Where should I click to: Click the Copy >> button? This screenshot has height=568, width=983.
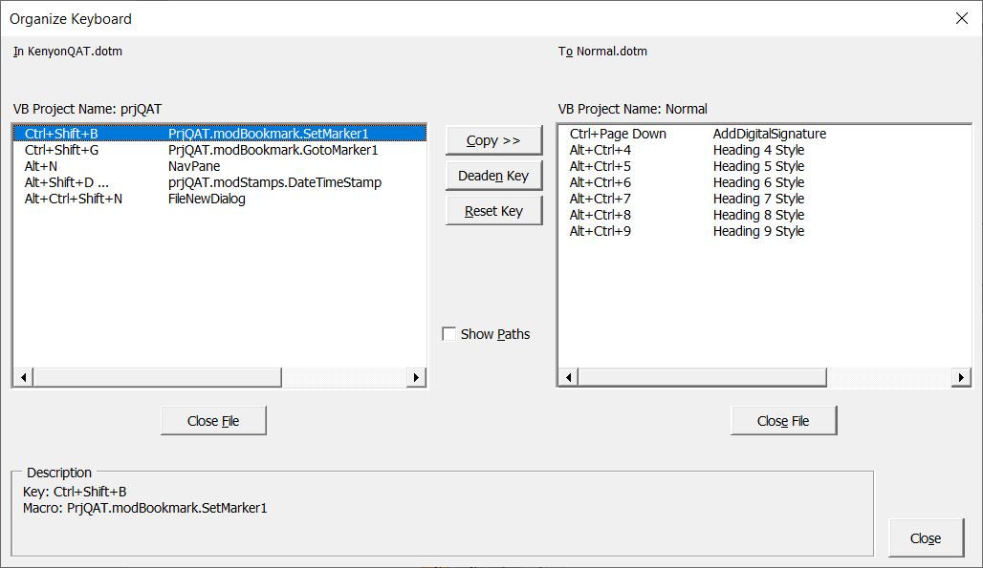pyautogui.click(x=493, y=140)
